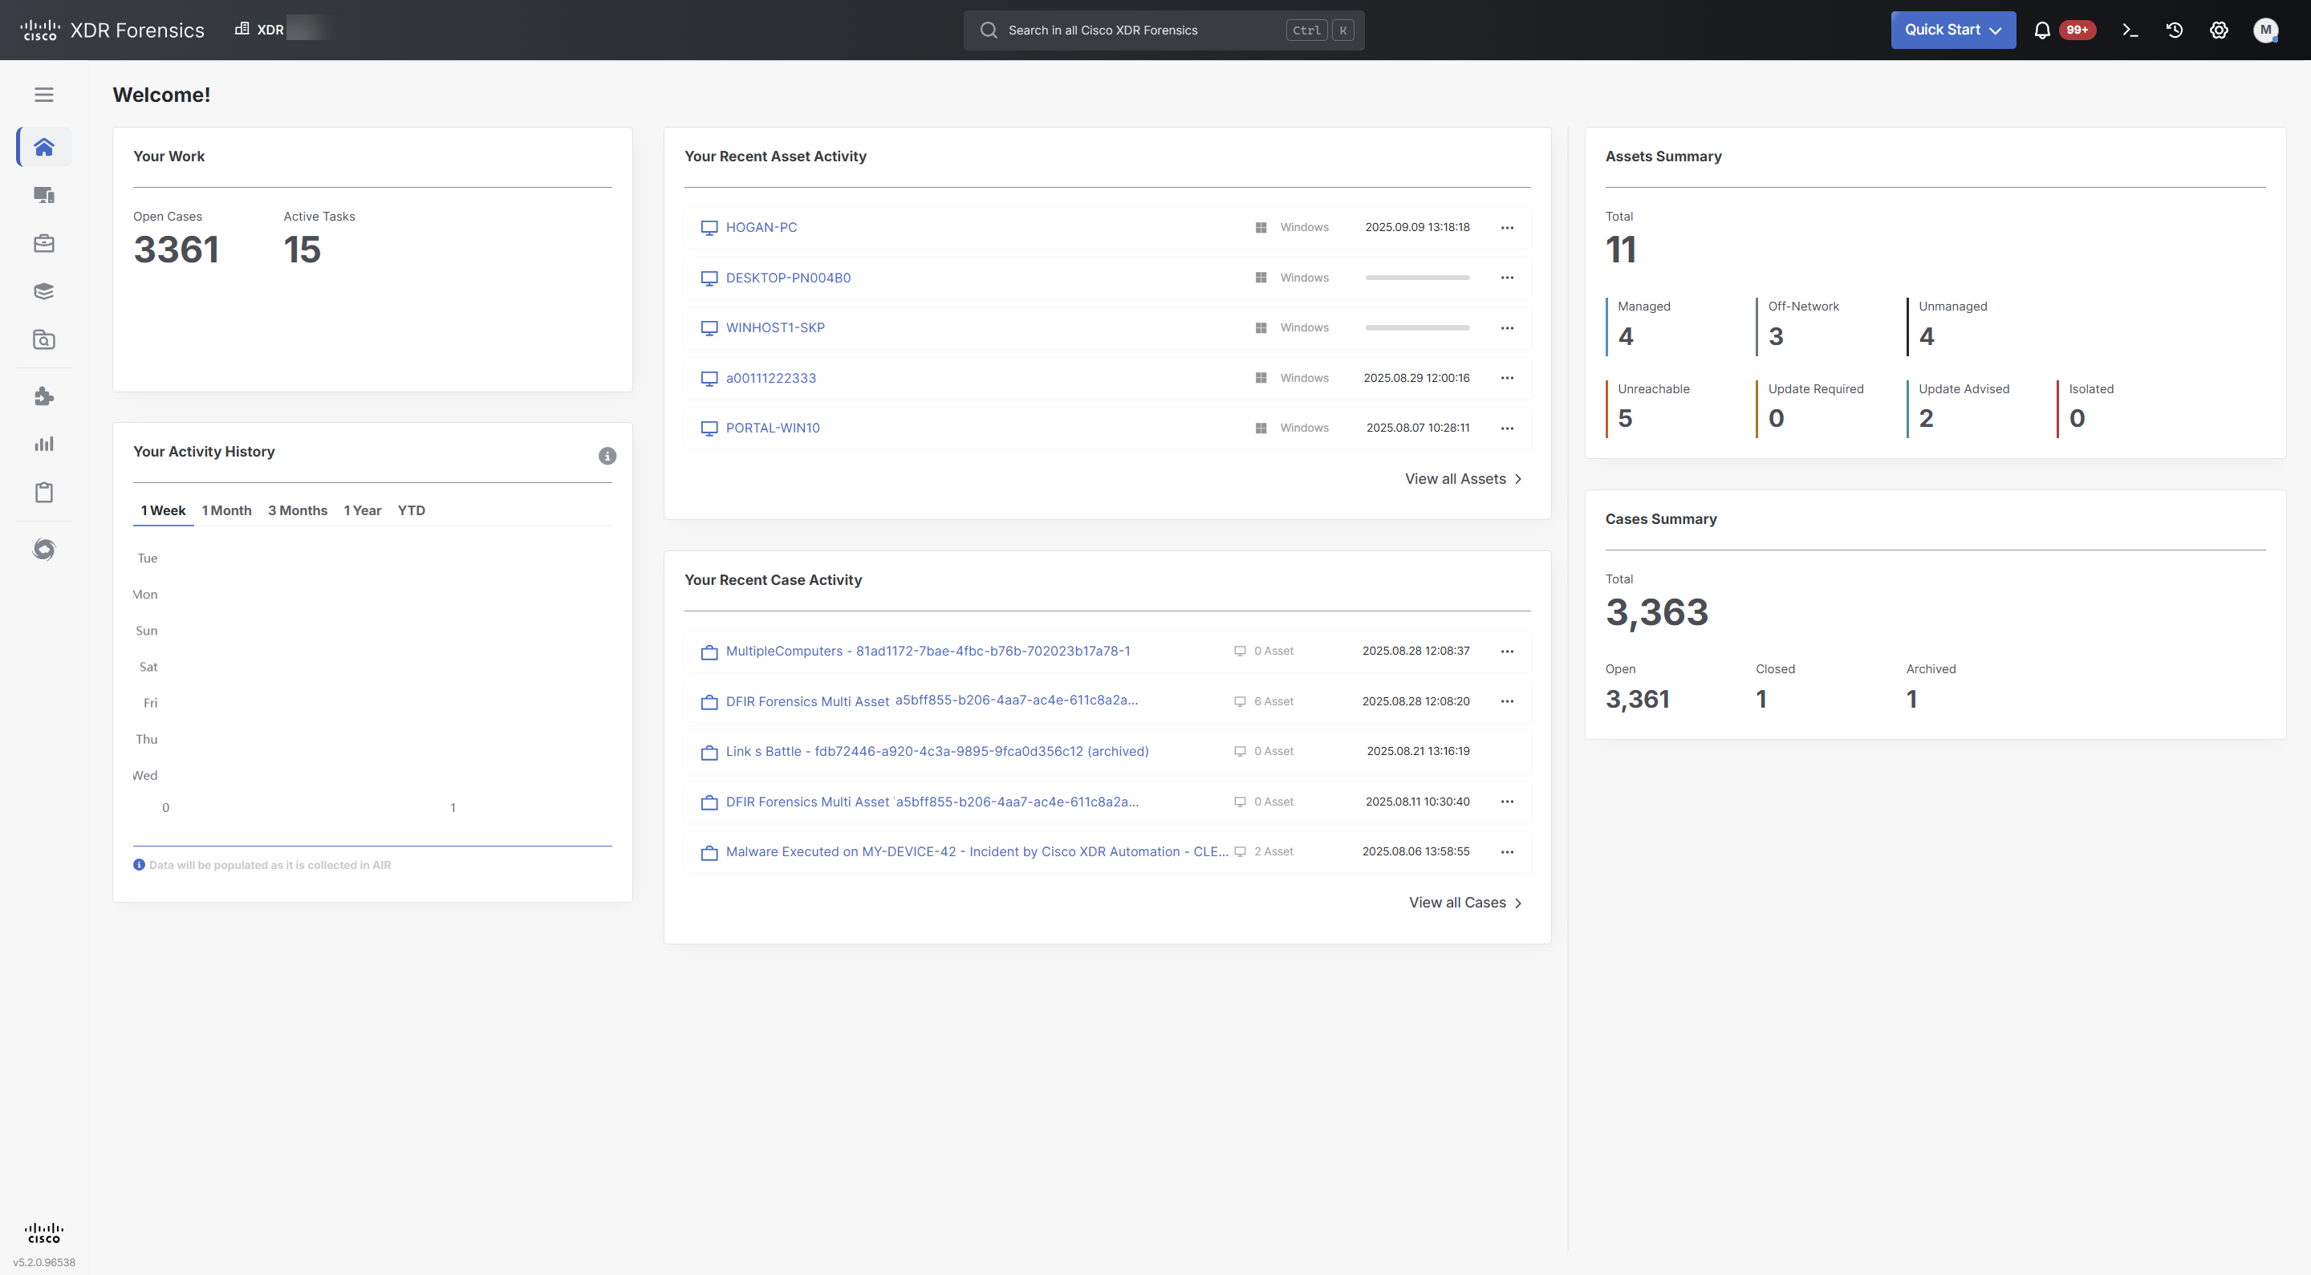
Task: Switch to the 3 Months tab
Action: click(x=297, y=510)
